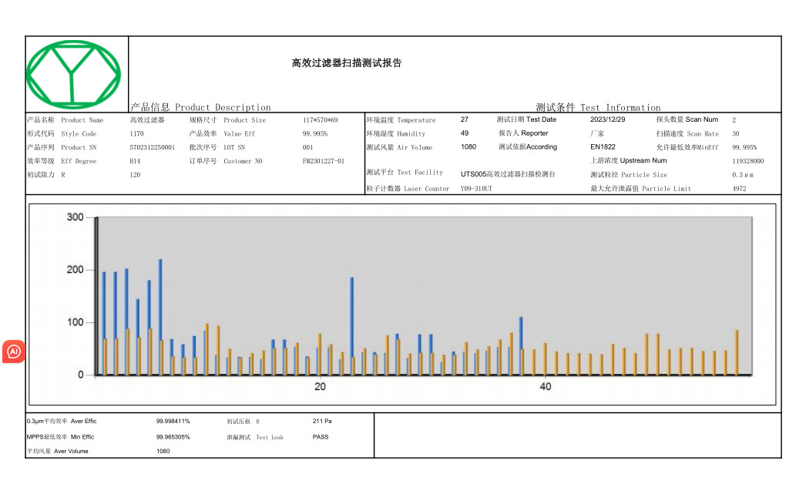Click the PASS leak test result

[x=321, y=437]
